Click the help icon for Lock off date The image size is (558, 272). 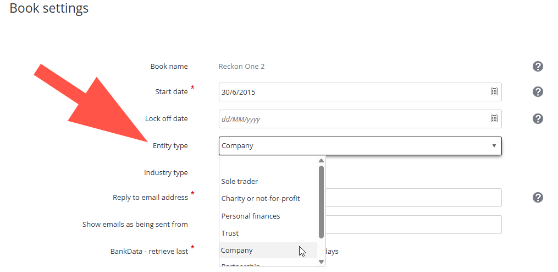(x=538, y=118)
